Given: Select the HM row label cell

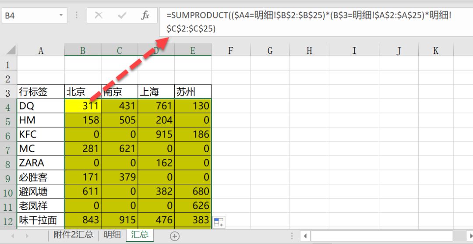Looking at the screenshot, I should point(41,120).
